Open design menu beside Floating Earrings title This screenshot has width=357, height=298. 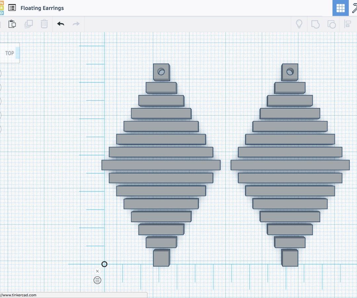tap(12, 8)
